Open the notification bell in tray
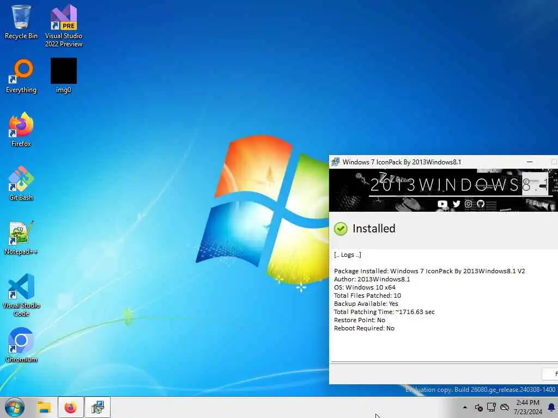 [x=551, y=407]
